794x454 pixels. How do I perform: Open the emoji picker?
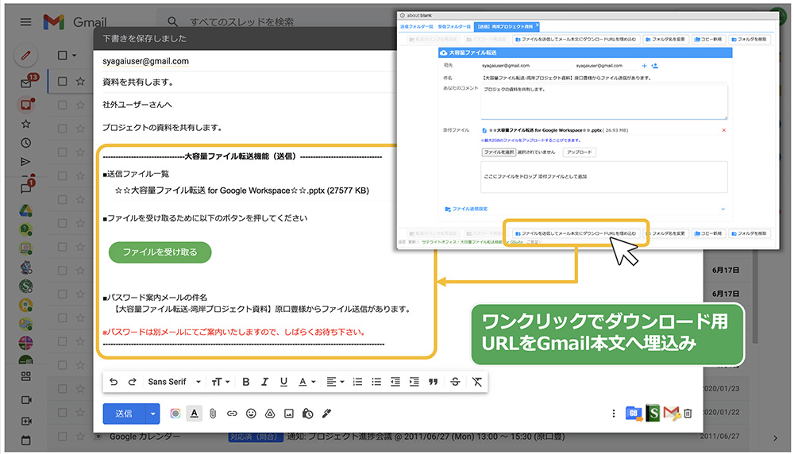[251, 414]
